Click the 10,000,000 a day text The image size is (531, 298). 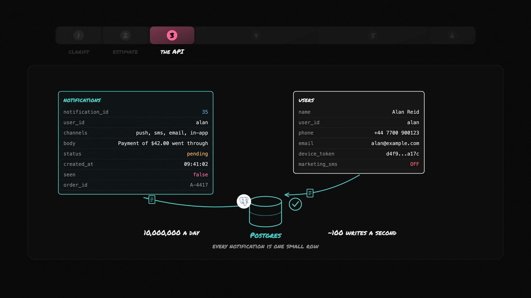171,233
